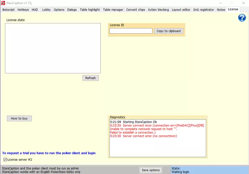Select the Table manager tab
This screenshot has width=249, height=174.
point(113,10)
